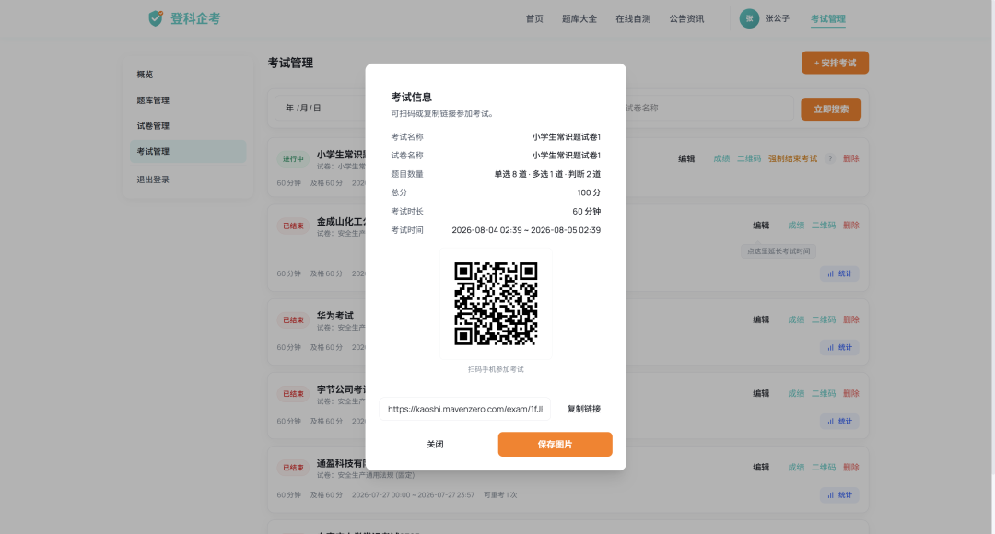Click 删除 in the 小学生常识 exam row
The image size is (995, 534).
[x=851, y=158]
